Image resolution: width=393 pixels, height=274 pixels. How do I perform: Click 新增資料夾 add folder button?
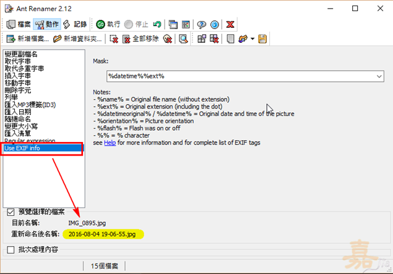77,39
